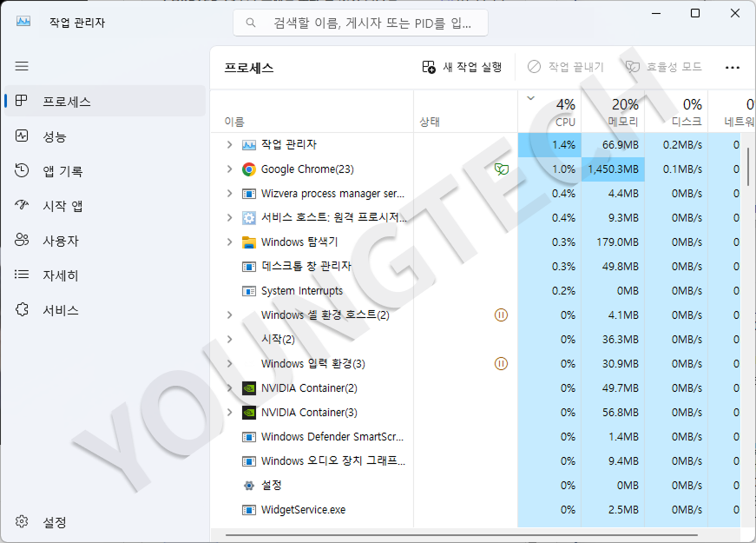Click the 서비스 services puzzle icon
The height and width of the screenshot is (543, 756).
click(22, 309)
